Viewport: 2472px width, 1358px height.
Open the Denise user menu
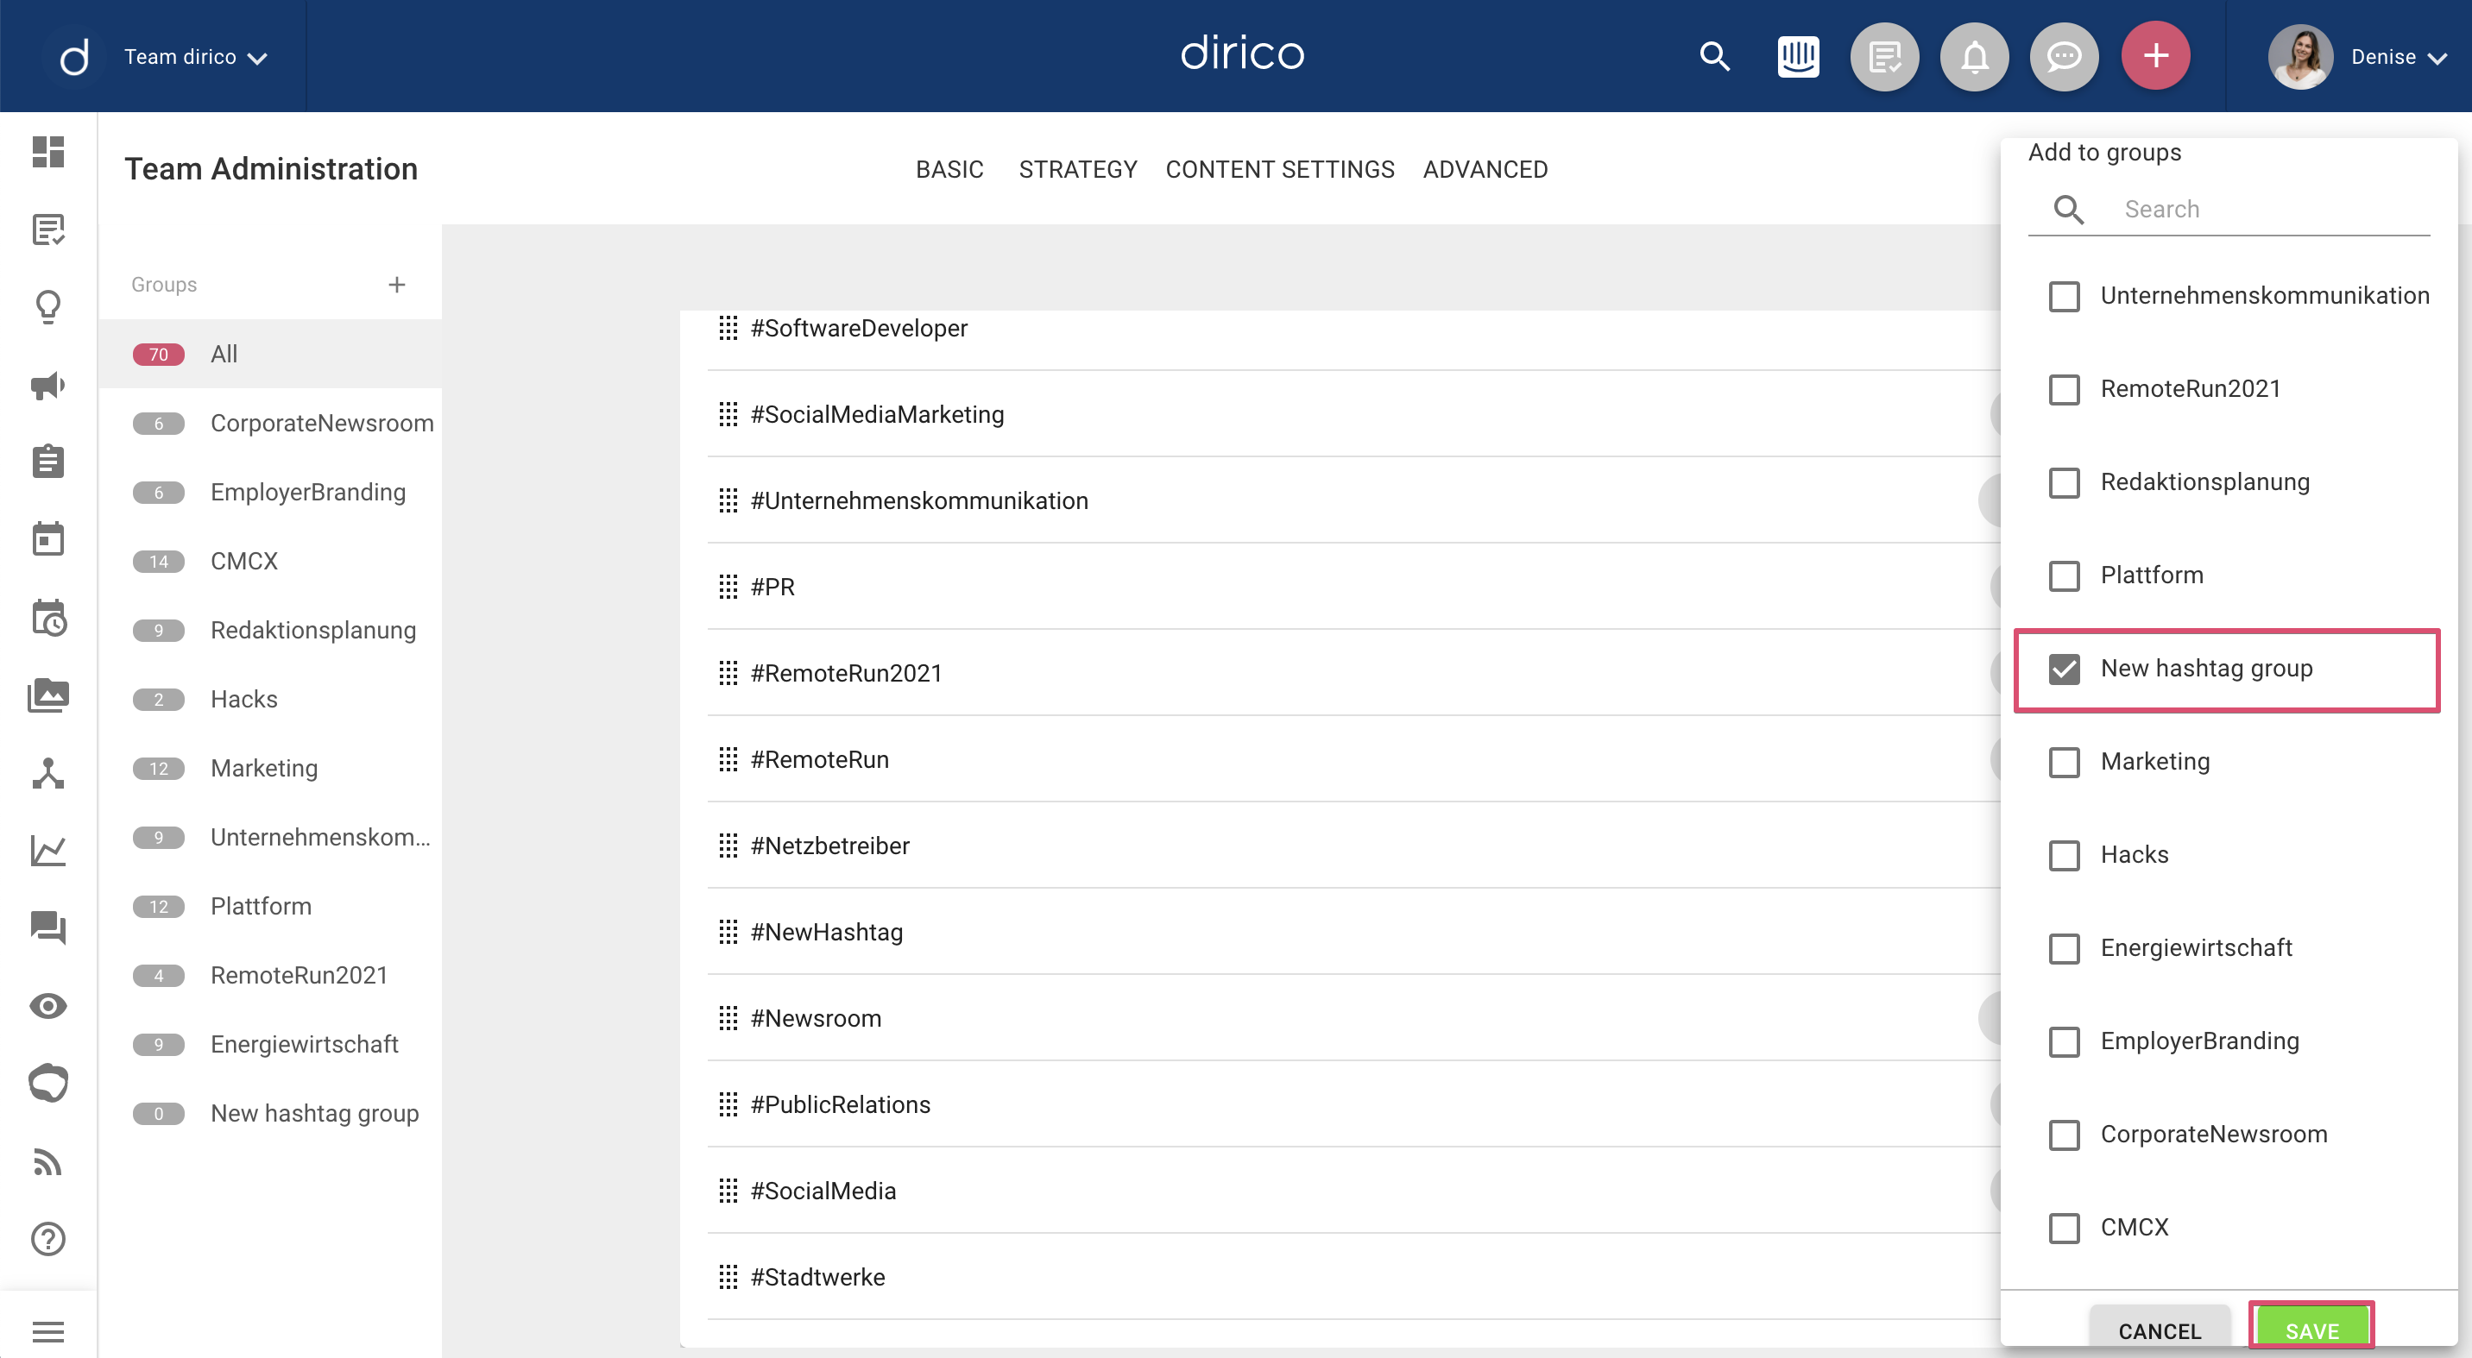(x=2398, y=58)
